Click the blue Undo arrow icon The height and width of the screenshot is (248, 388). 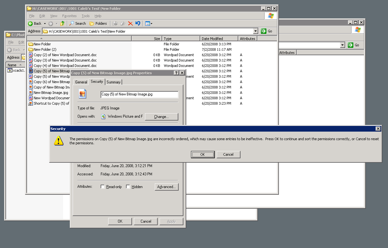coord(137,23)
